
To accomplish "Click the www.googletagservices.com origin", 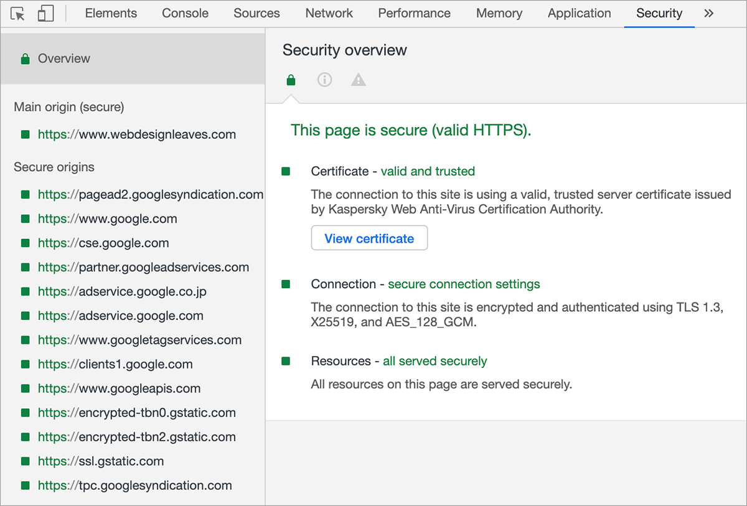I will tap(139, 340).
